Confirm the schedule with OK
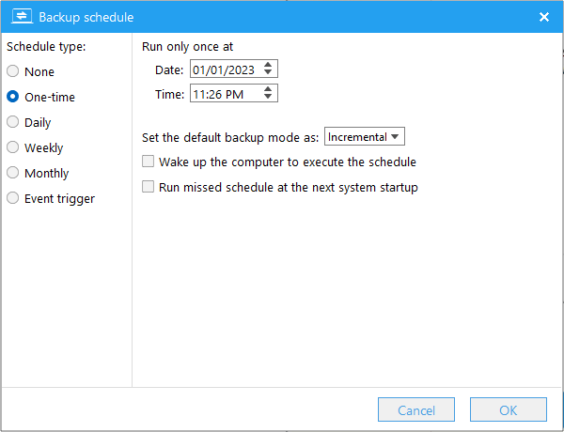564x432 pixels. (x=508, y=410)
